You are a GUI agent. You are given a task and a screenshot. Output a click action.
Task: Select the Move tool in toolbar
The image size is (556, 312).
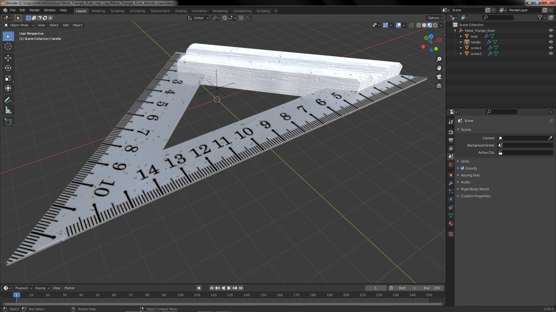[x=8, y=58]
